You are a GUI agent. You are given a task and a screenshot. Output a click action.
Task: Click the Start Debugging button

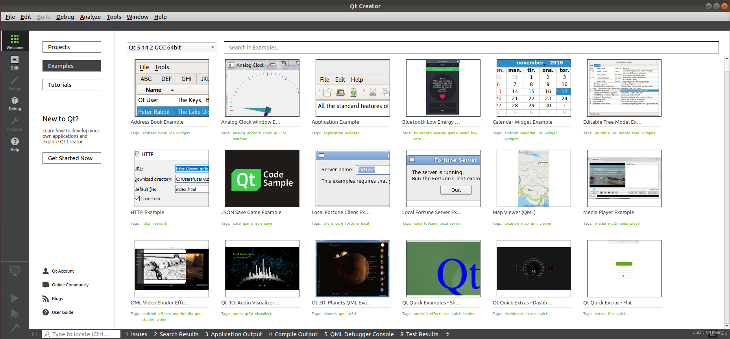click(15, 313)
